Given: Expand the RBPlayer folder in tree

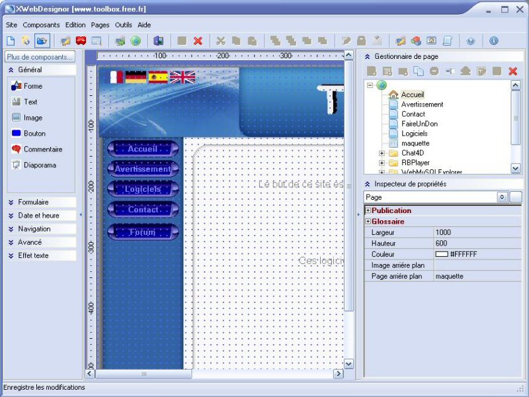Looking at the screenshot, I should click(382, 163).
